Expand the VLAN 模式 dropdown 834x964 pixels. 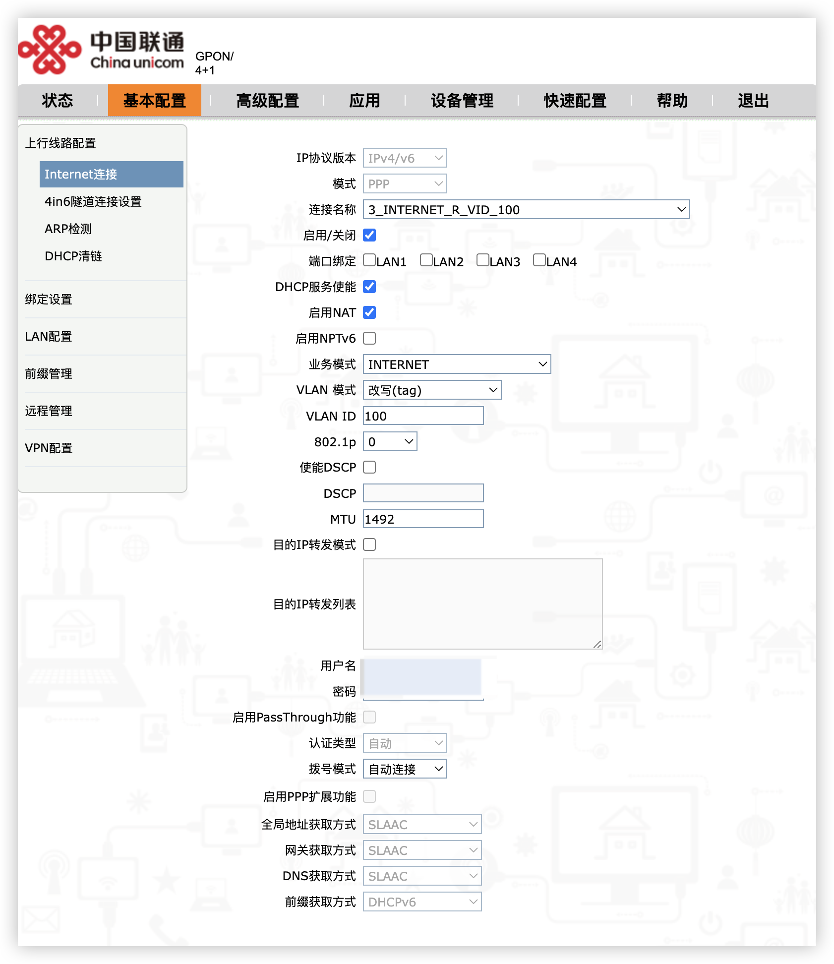click(432, 390)
